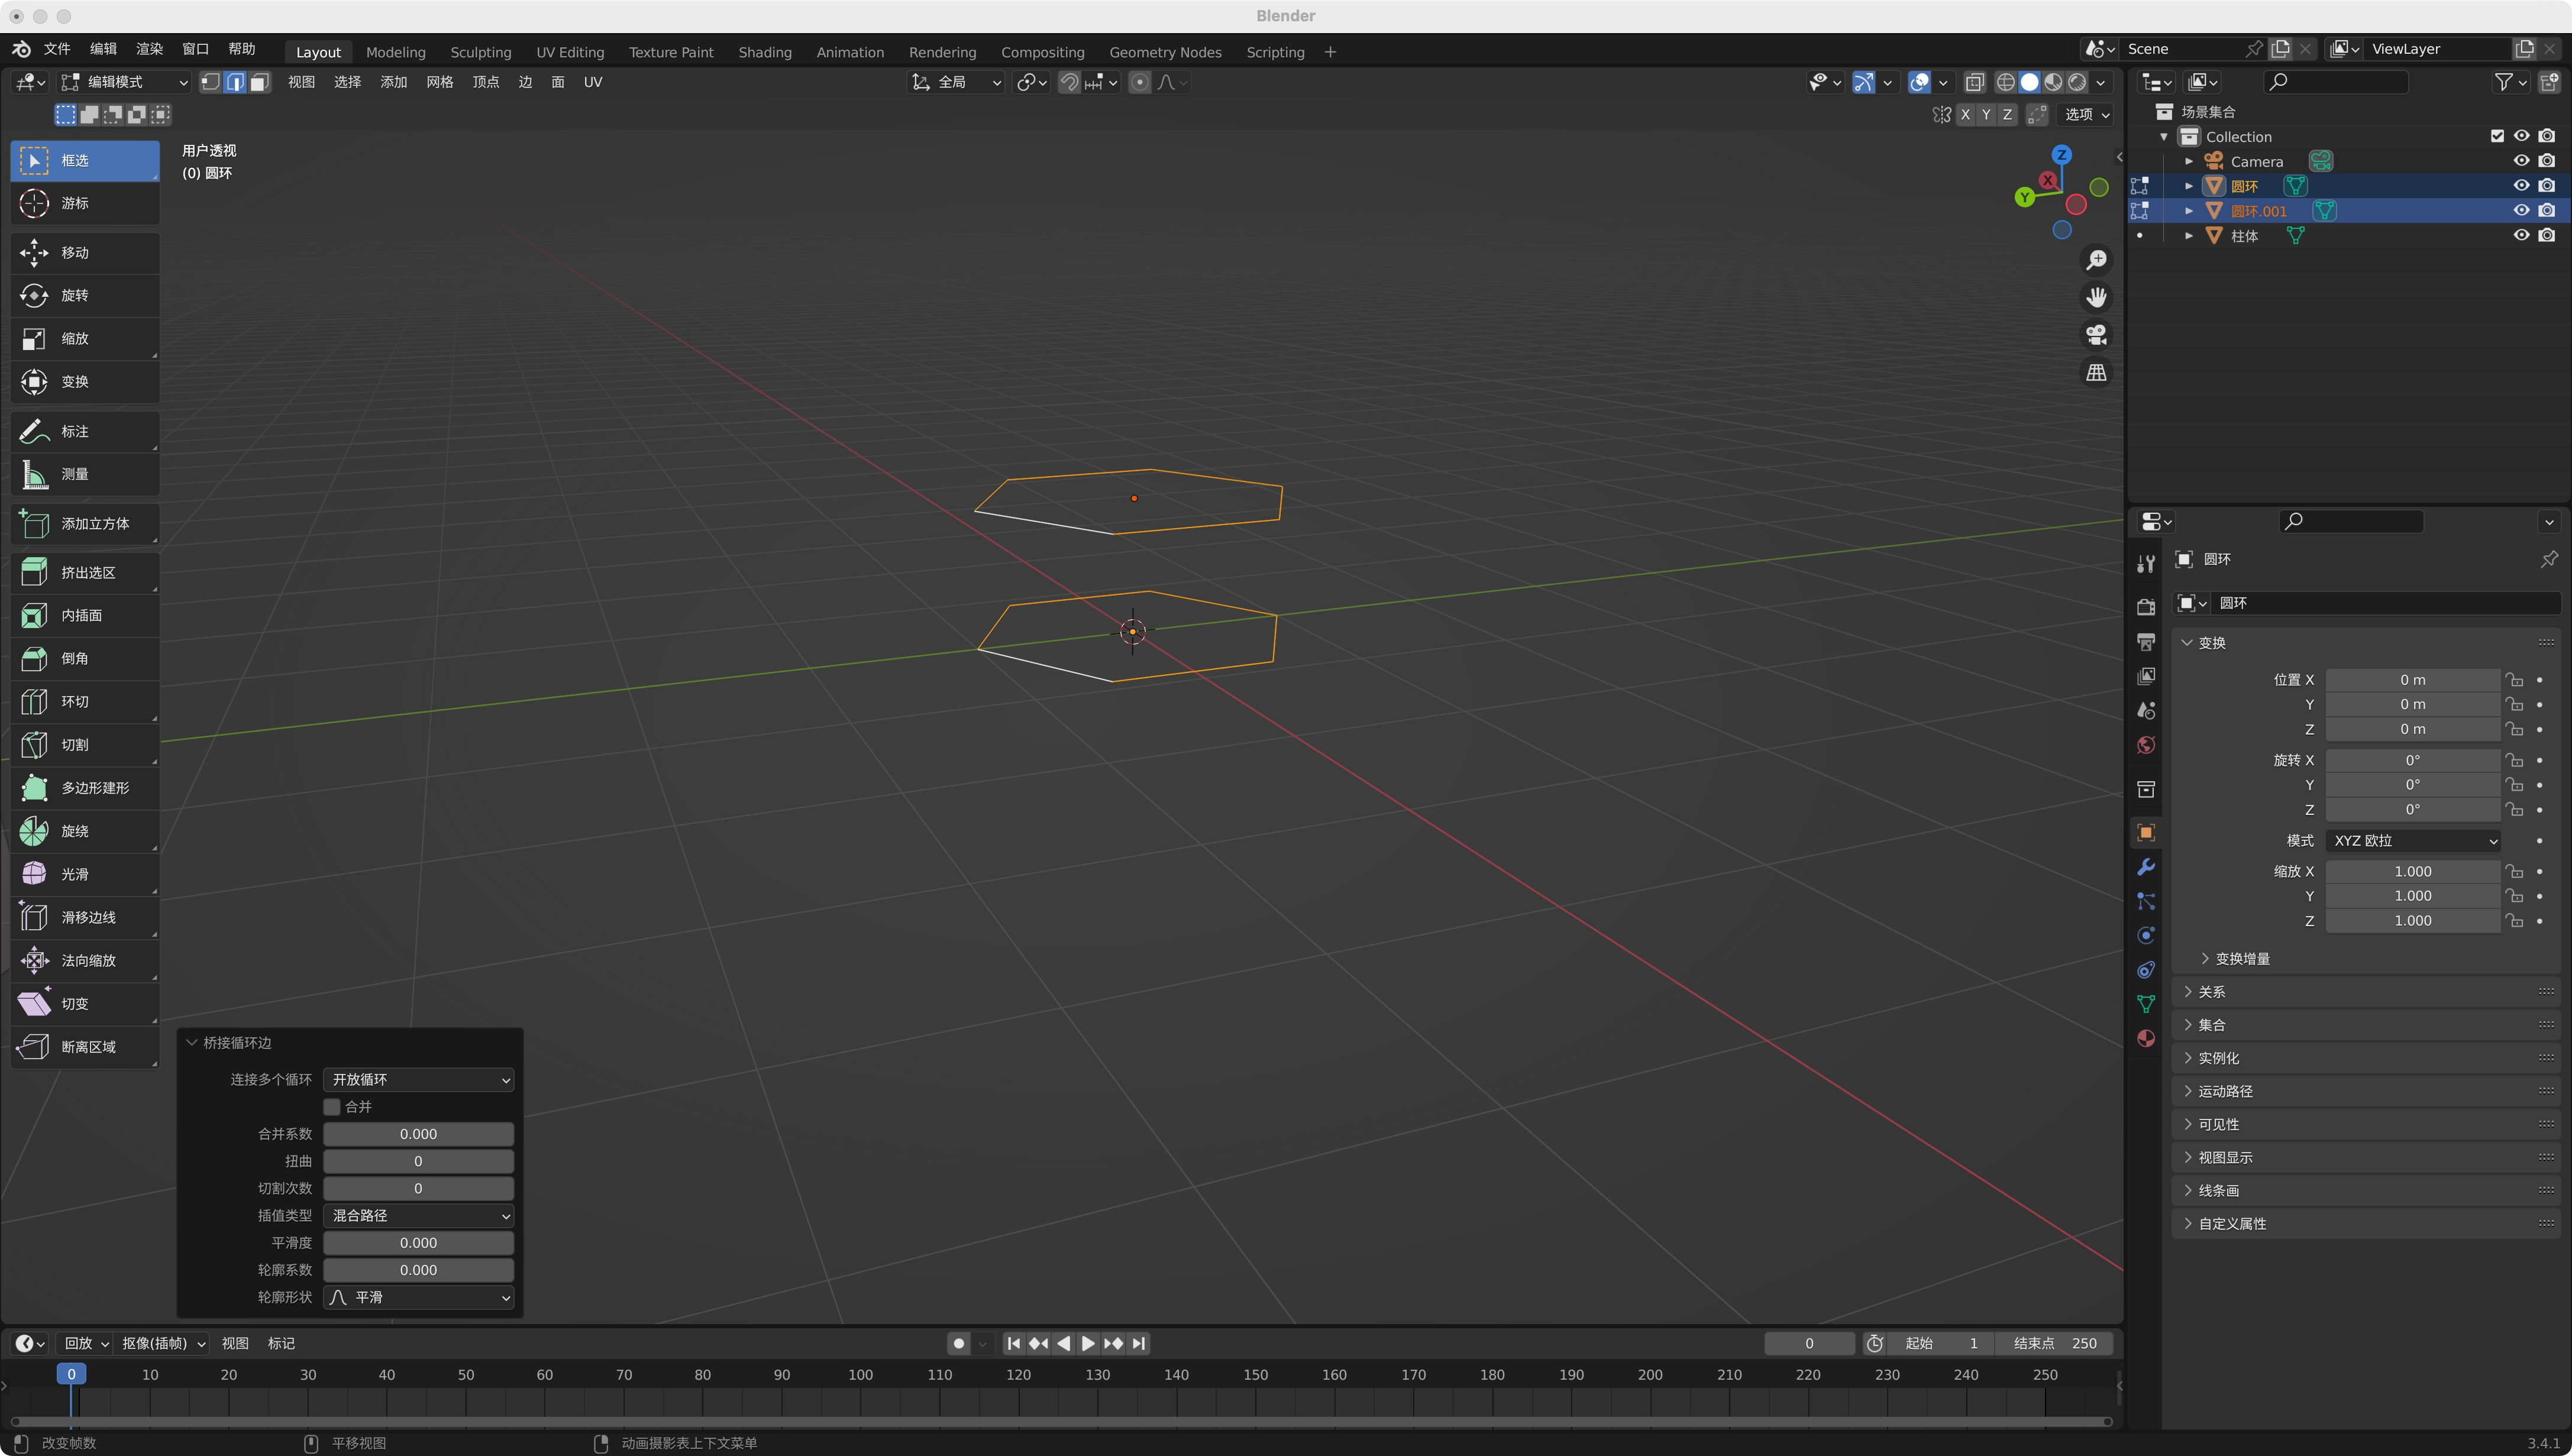Viewport: 2572px width, 1456px height.
Task: Open the Modifier properties wrench tab
Action: [x=2146, y=867]
